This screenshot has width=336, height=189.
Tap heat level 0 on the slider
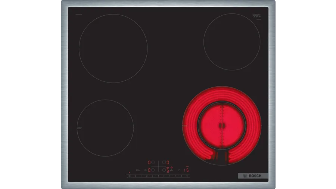tap(135, 176)
